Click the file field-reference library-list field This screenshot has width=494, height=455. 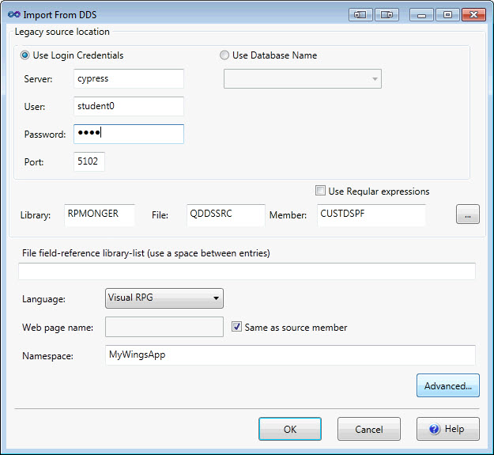click(247, 271)
